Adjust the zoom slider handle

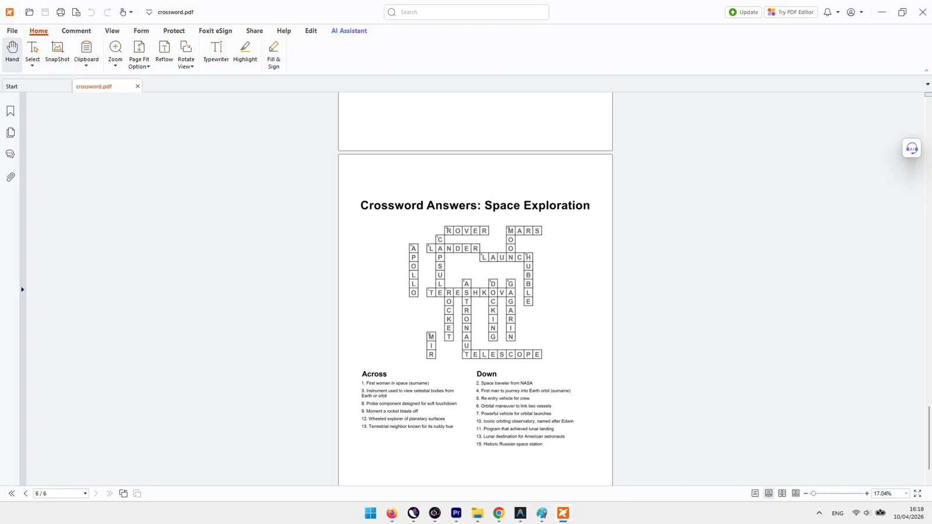[x=814, y=494]
